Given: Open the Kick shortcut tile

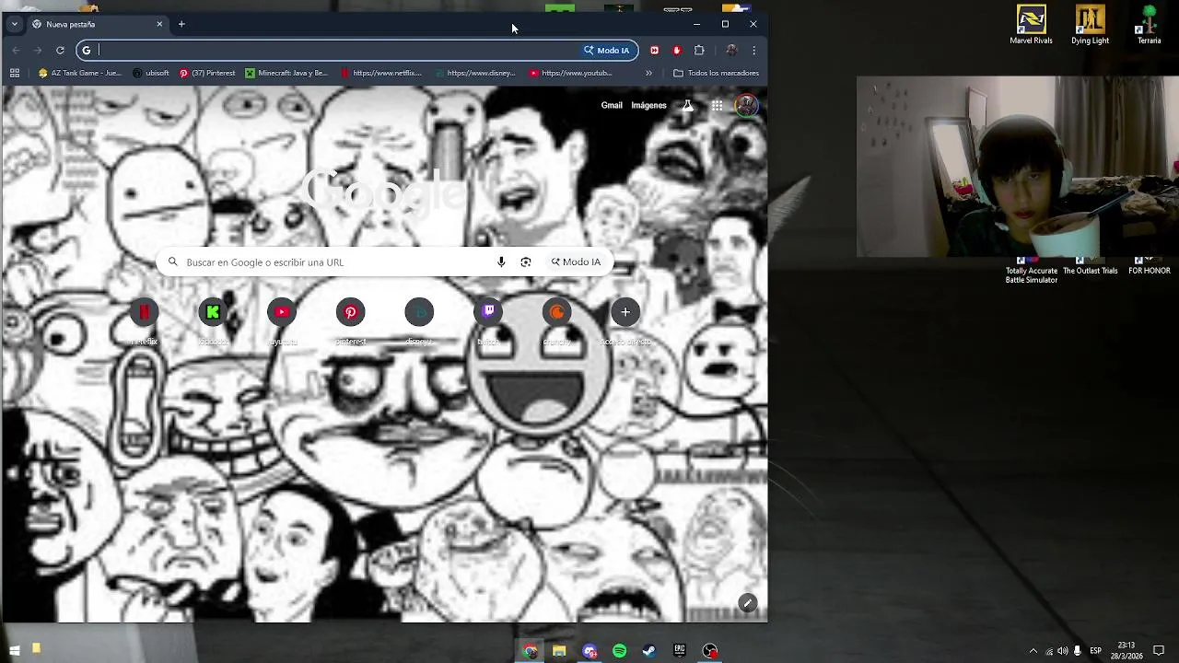Looking at the screenshot, I should tap(213, 313).
